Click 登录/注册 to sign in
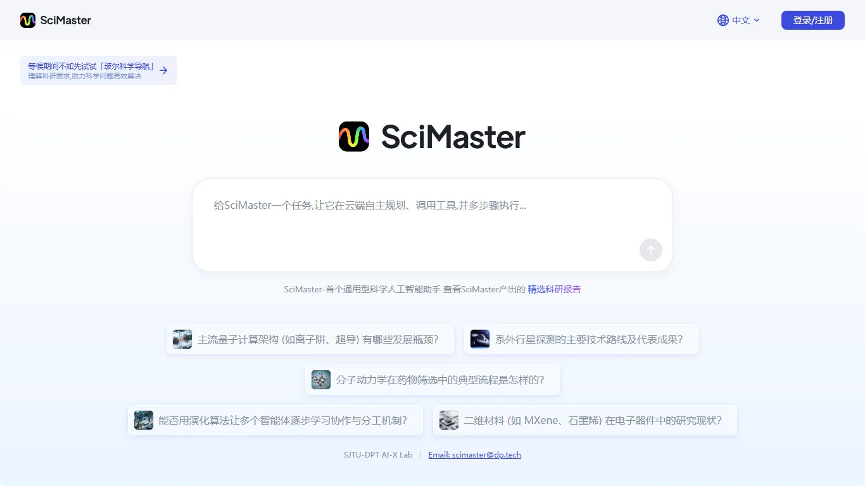 click(812, 20)
